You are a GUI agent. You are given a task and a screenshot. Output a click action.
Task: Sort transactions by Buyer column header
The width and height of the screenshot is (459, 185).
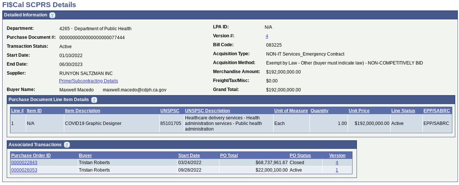pos(85,156)
